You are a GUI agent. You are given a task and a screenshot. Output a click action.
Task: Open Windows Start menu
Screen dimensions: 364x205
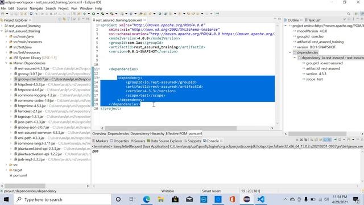[x=6, y=199]
